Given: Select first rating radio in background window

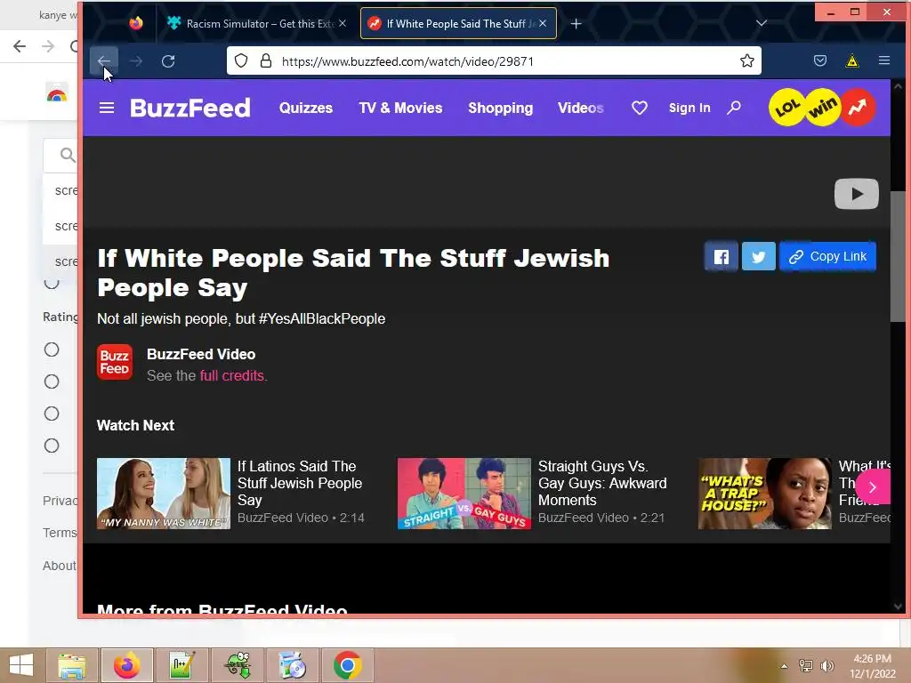Looking at the screenshot, I should [x=52, y=350].
